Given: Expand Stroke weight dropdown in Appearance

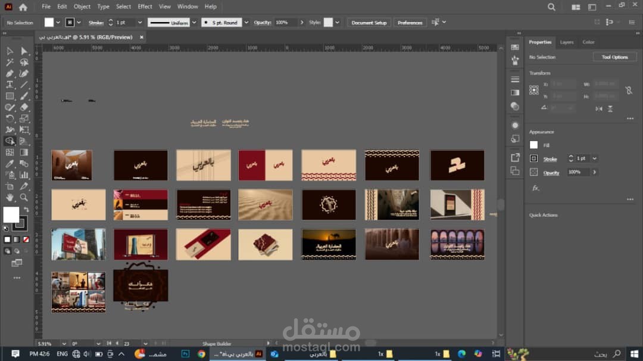Looking at the screenshot, I should pos(594,158).
